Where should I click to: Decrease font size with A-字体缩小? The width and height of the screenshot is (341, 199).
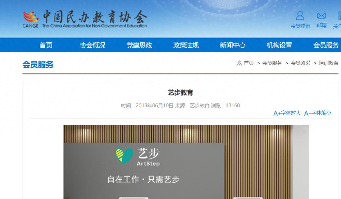[x=318, y=113]
